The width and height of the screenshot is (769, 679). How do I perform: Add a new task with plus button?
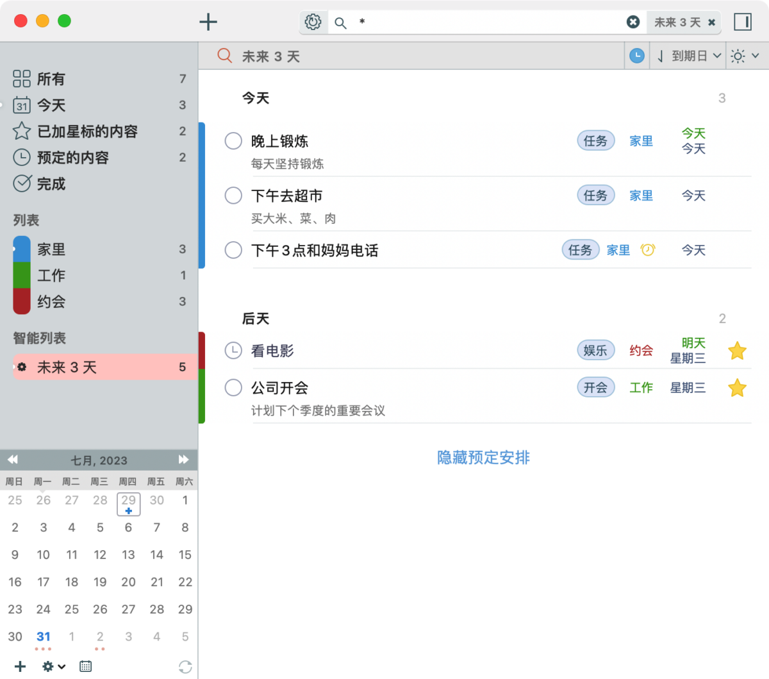[x=208, y=22]
